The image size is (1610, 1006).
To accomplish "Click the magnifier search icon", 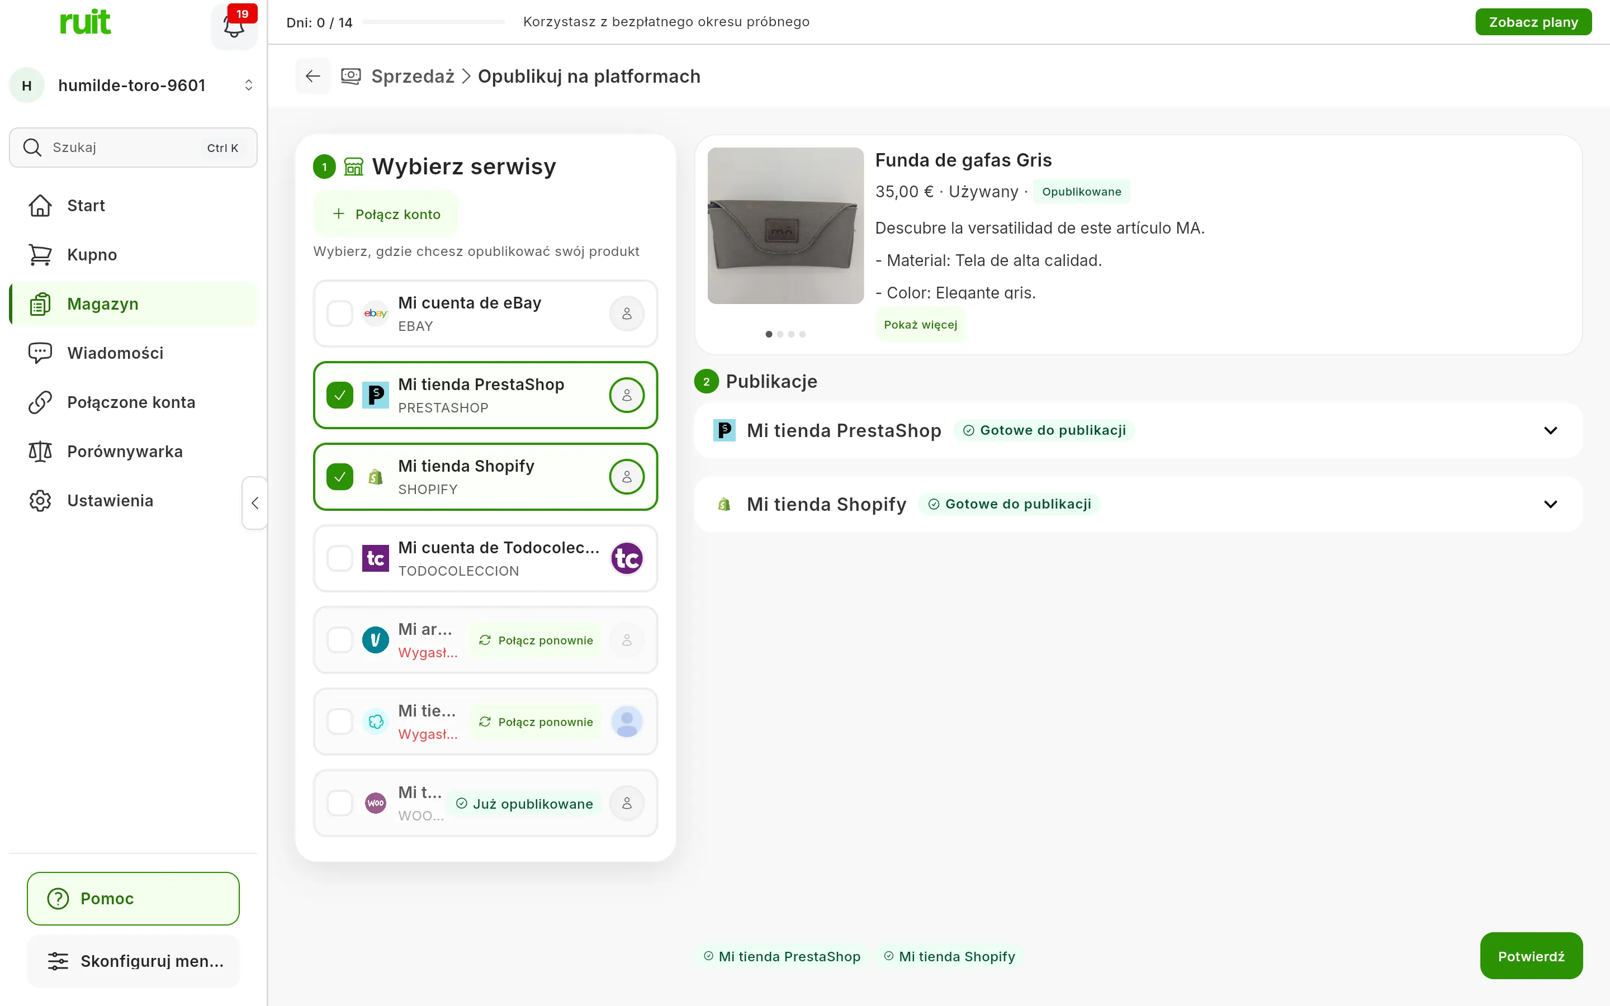I will 32,147.
